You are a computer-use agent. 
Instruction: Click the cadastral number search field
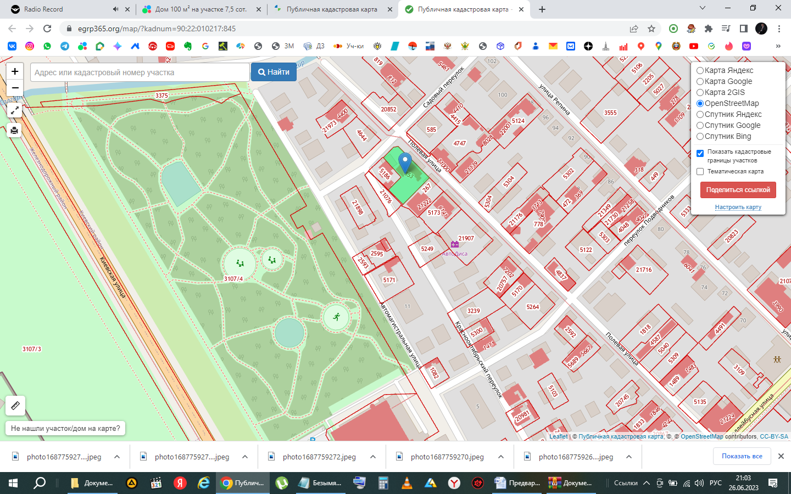pos(140,72)
